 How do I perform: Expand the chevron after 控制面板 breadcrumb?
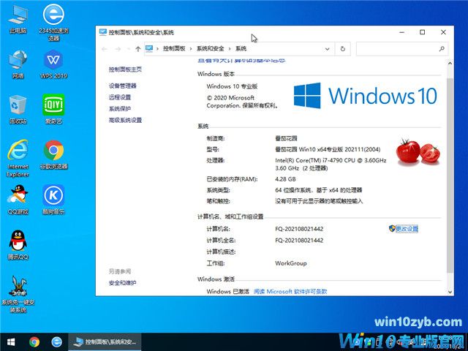tap(191, 49)
